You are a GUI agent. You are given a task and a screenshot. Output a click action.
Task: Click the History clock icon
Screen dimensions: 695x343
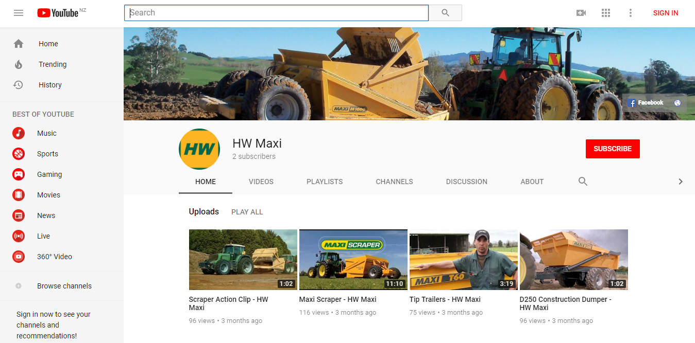(19, 85)
